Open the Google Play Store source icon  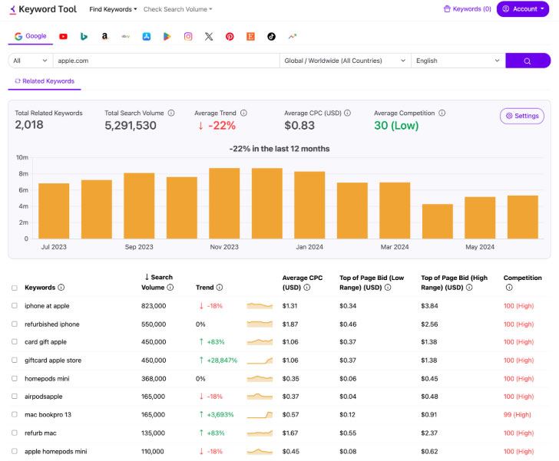click(x=167, y=36)
